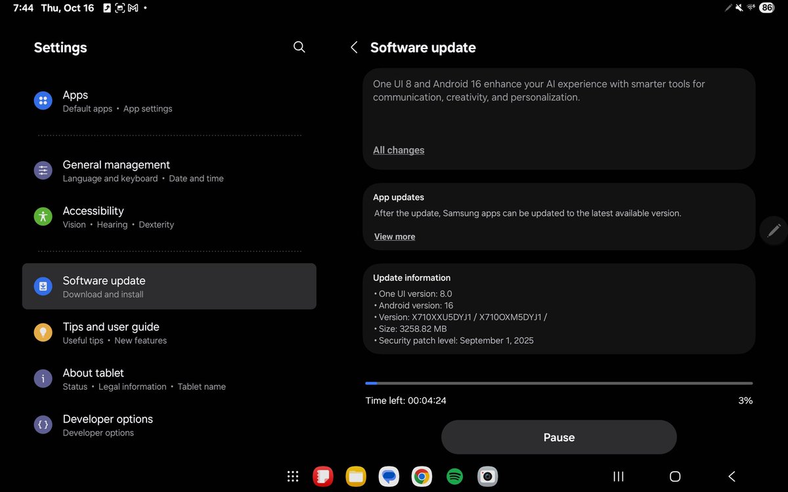This screenshot has height=492, width=788.
Task: Go back using the Software update arrow
Action: click(354, 47)
